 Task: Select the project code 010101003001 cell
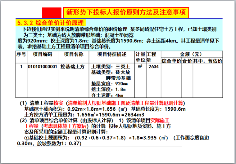pyautogui.click(x=43, y=67)
